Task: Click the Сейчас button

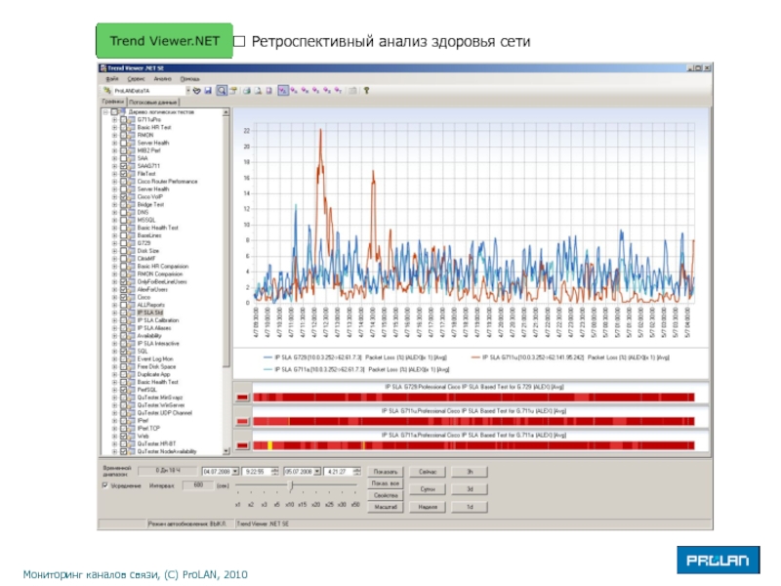Action: 427,471
